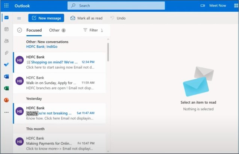Open the HDFC Bank; IndiGo link

tap(42, 47)
